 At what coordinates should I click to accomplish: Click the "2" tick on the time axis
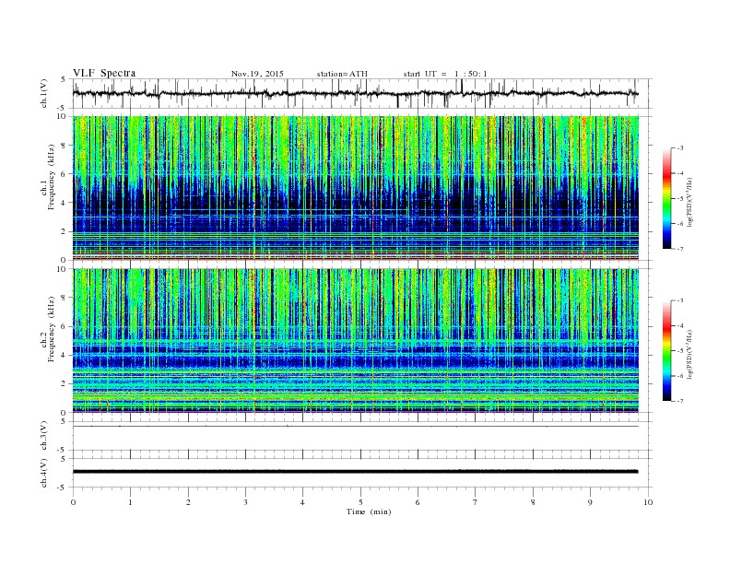(188, 502)
